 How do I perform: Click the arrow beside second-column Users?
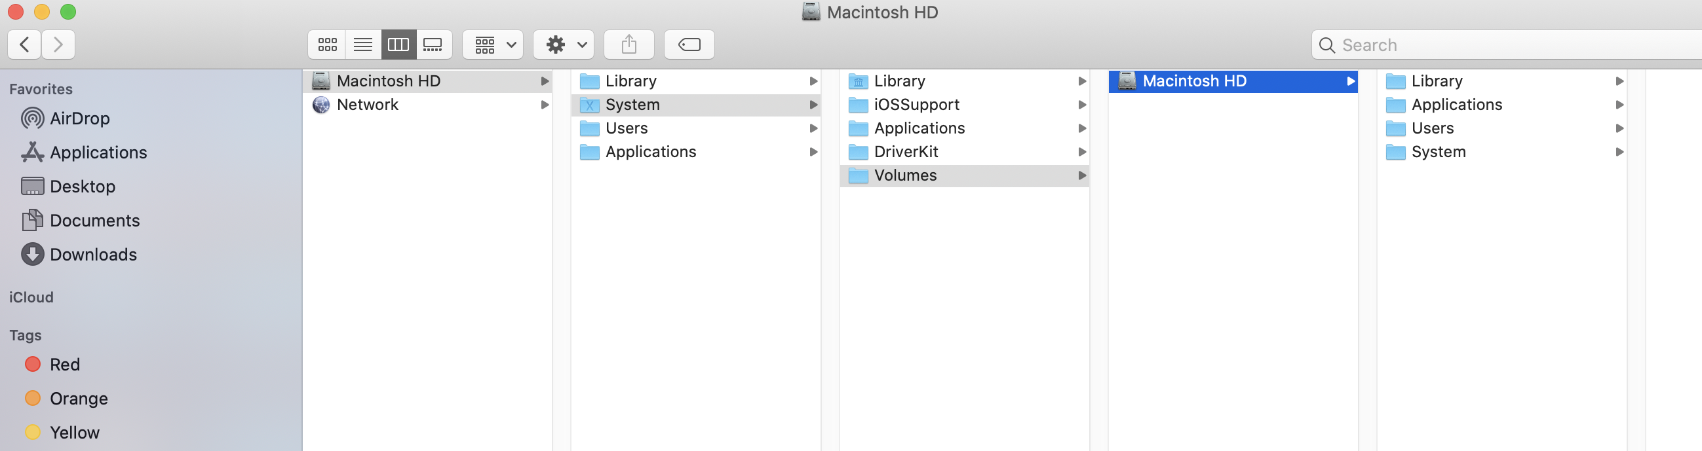pos(813,128)
